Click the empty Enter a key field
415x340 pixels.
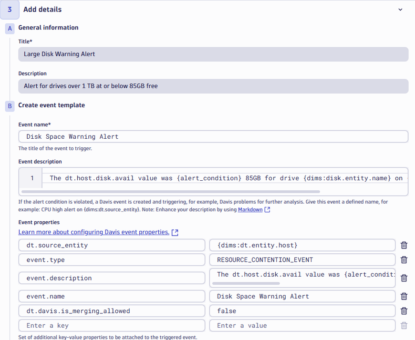112,326
